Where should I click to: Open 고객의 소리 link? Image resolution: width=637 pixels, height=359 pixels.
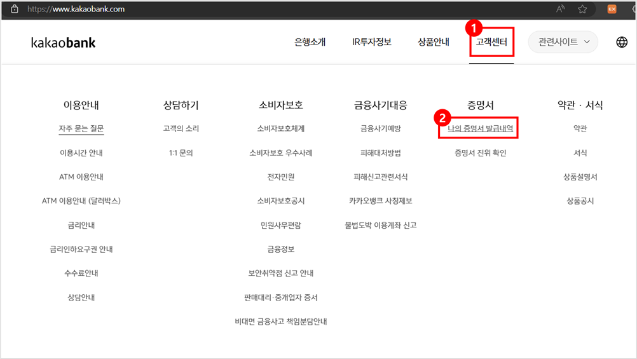click(181, 129)
